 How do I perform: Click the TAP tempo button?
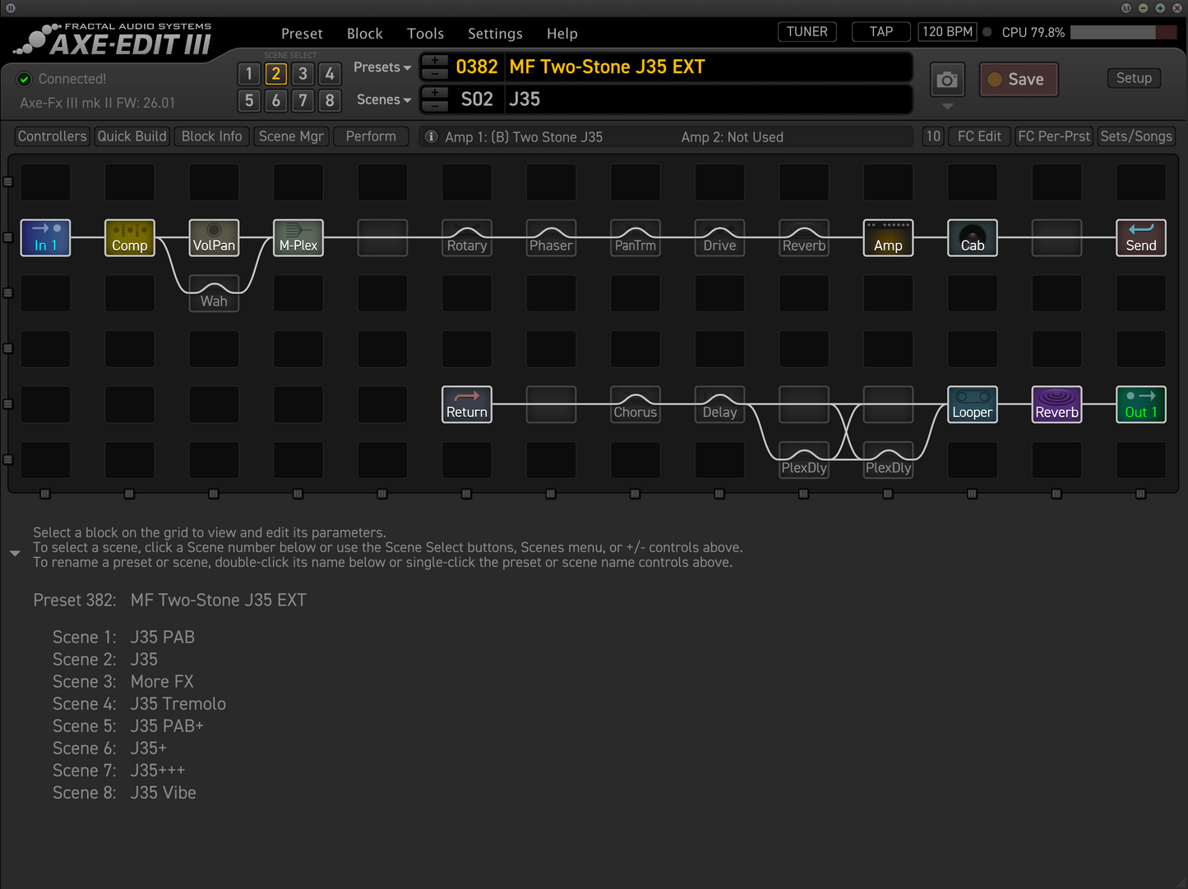[881, 32]
